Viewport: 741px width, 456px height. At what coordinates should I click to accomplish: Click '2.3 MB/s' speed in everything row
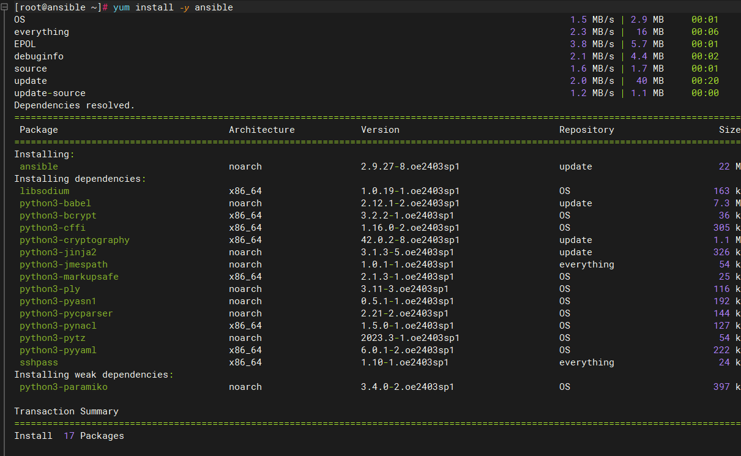[592, 32]
